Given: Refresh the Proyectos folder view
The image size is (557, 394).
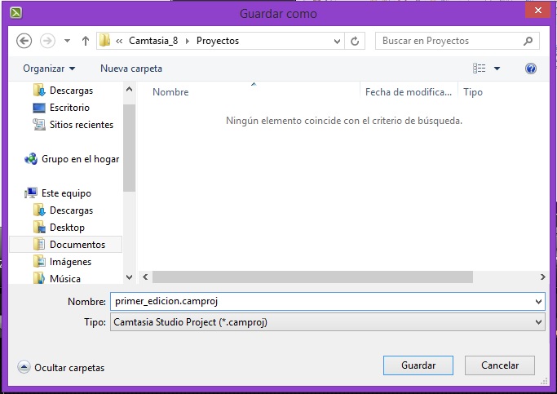Looking at the screenshot, I should (x=356, y=41).
